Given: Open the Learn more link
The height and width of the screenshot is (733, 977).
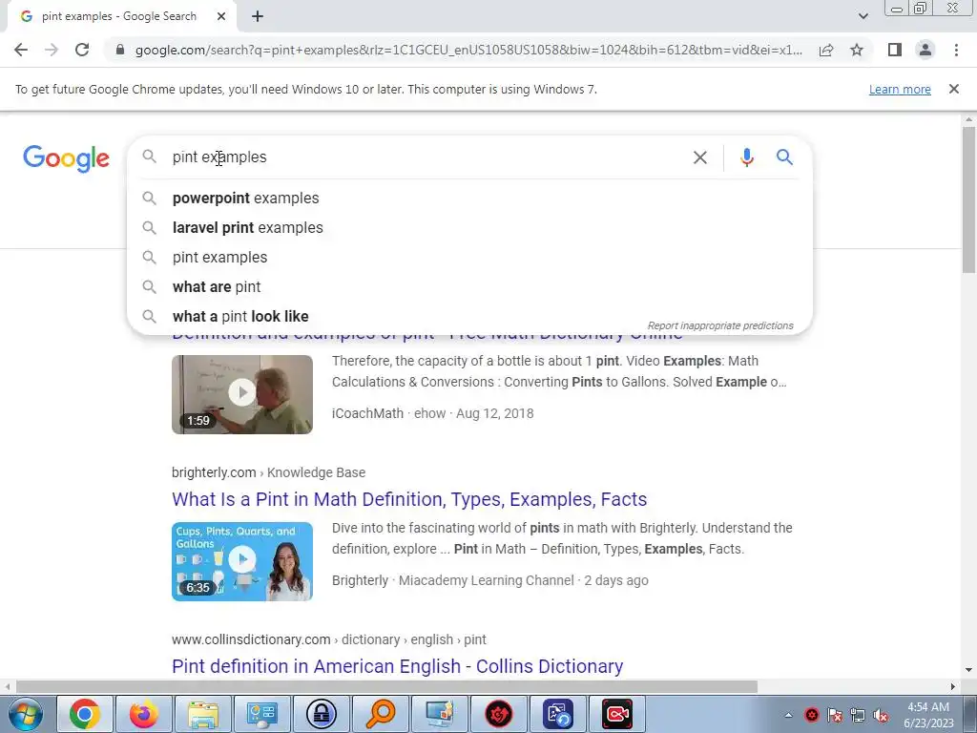Looking at the screenshot, I should 900,89.
